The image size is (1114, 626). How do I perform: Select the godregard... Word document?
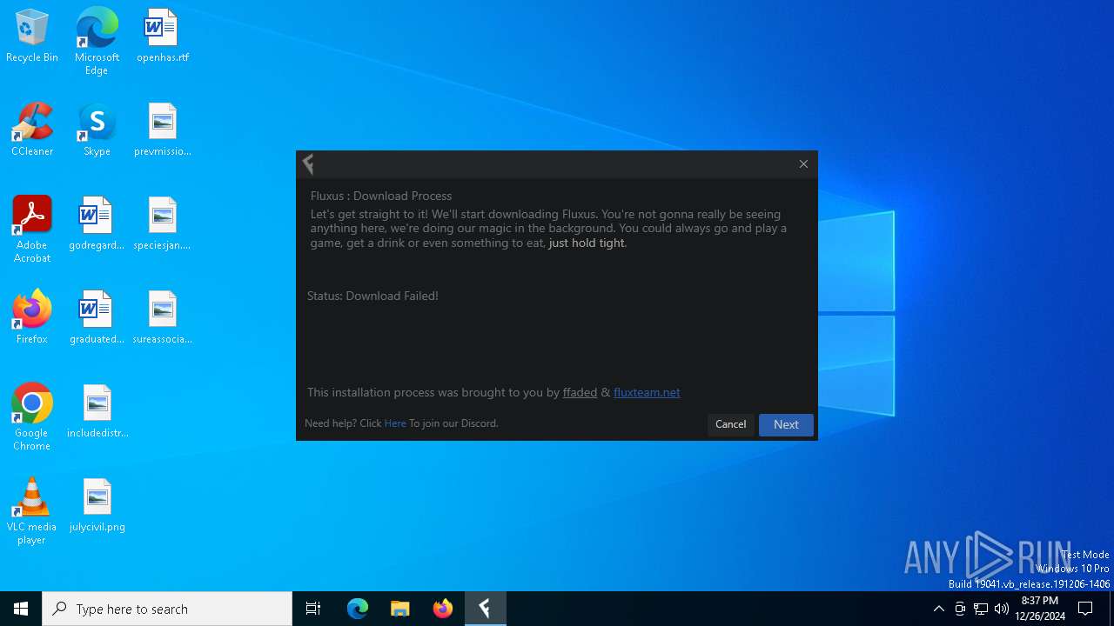pyautogui.click(x=97, y=223)
